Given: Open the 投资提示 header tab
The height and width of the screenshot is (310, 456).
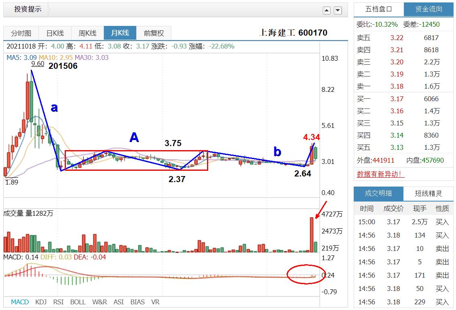Looking at the screenshot, I should pos(27,9).
